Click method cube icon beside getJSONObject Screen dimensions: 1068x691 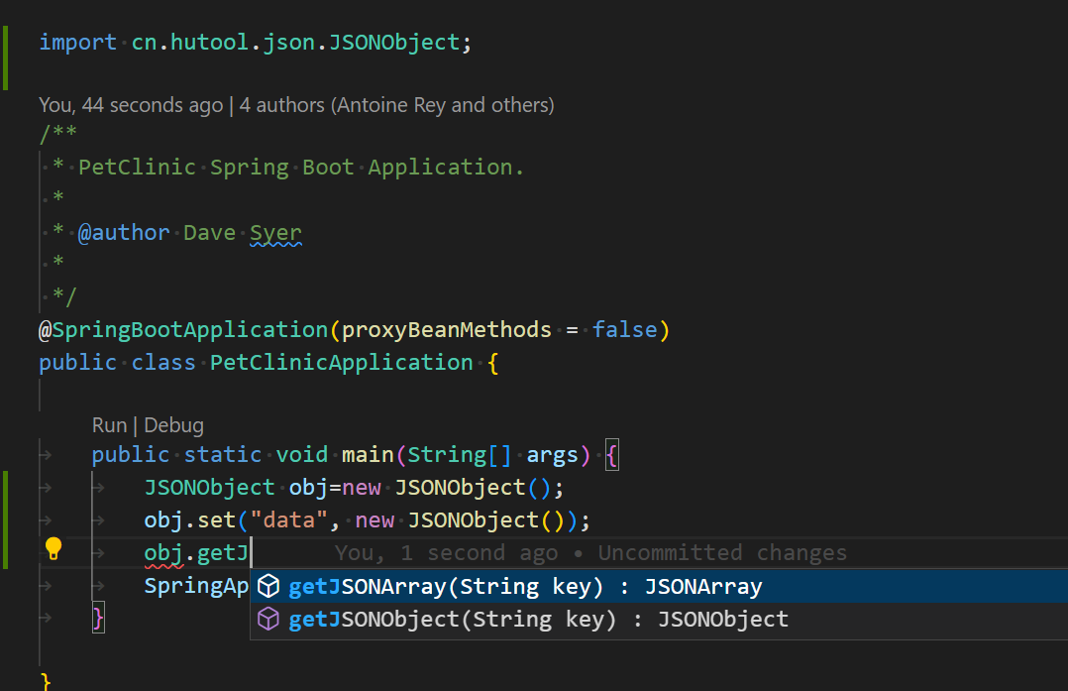tap(268, 618)
